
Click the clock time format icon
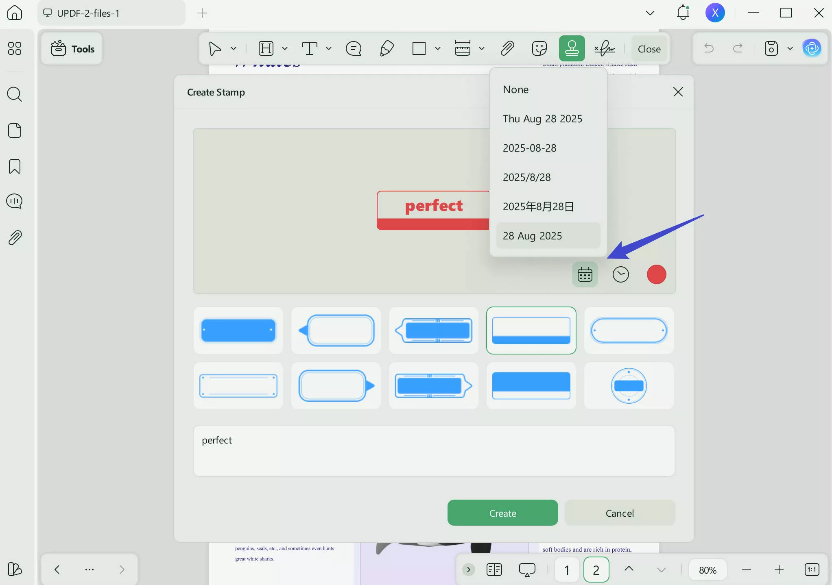(x=620, y=274)
